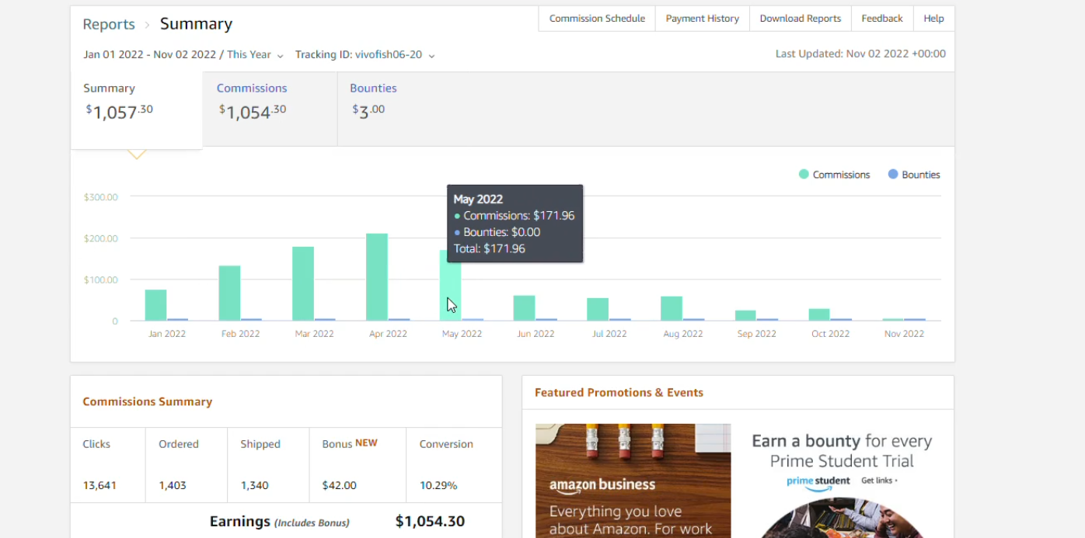The height and width of the screenshot is (538, 1085).
Task: Click the Earnings total $1,054.30
Action: [430, 522]
